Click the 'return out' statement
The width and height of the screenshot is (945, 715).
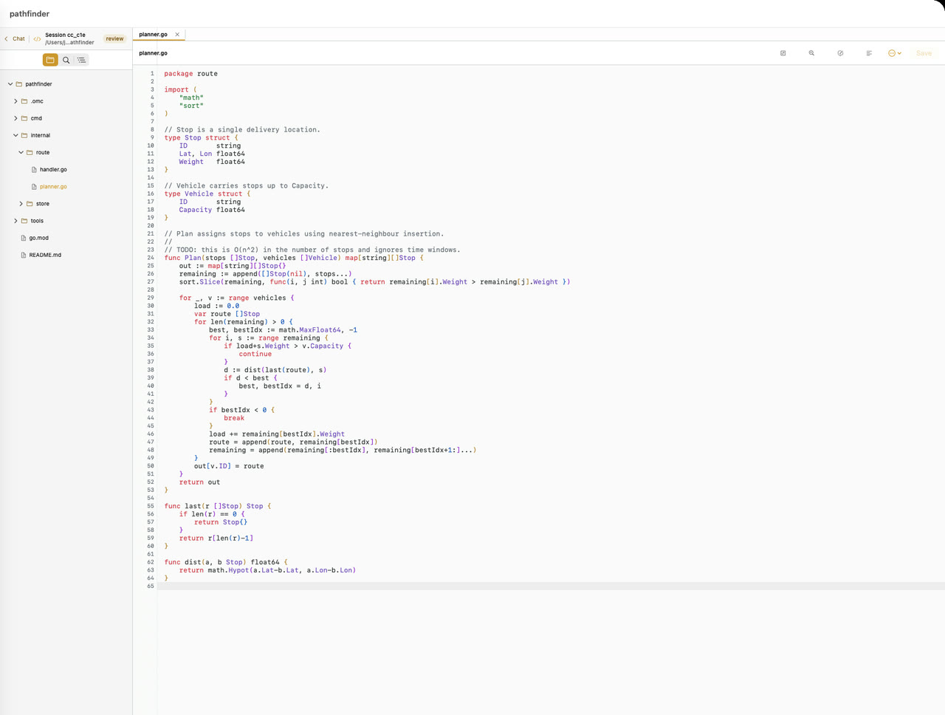199,482
